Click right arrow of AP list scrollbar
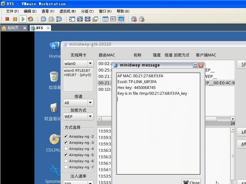This screenshot has width=246, height=184. (233, 119)
